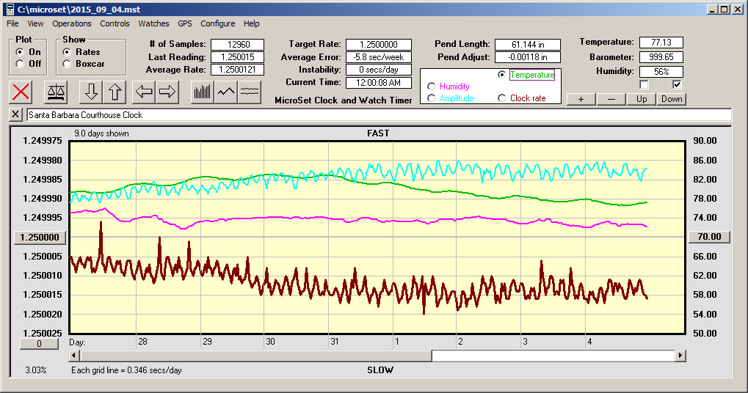
Task: Click the Average Rate value field
Action: (238, 70)
